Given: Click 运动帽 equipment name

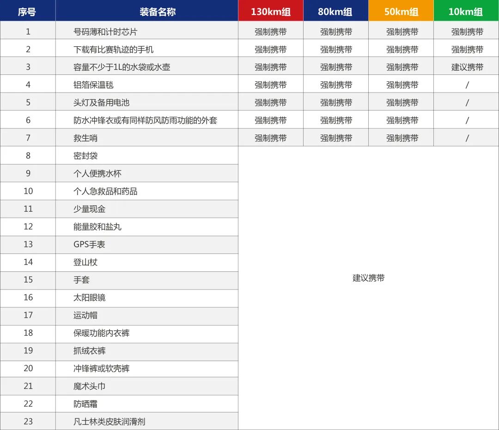Looking at the screenshot, I should 85,315.
